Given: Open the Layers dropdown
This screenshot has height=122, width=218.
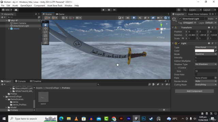Looking at the screenshot, I should (195, 10).
